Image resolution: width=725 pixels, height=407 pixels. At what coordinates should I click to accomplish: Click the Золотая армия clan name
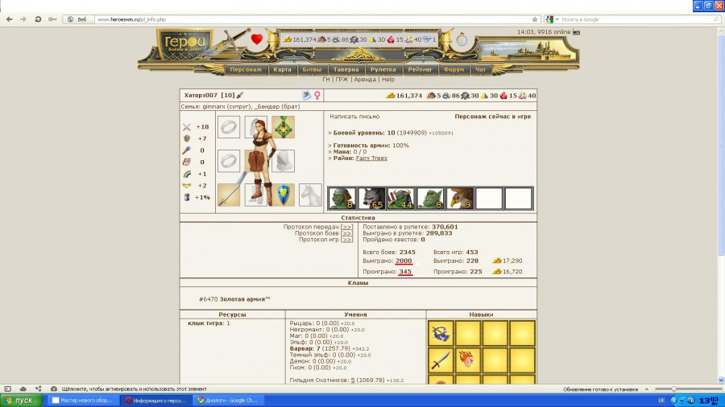pyautogui.click(x=245, y=299)
